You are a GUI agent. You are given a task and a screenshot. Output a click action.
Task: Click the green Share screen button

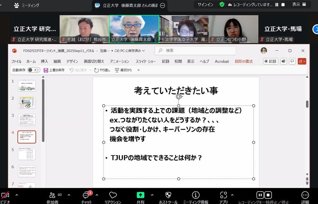[140, 195]
